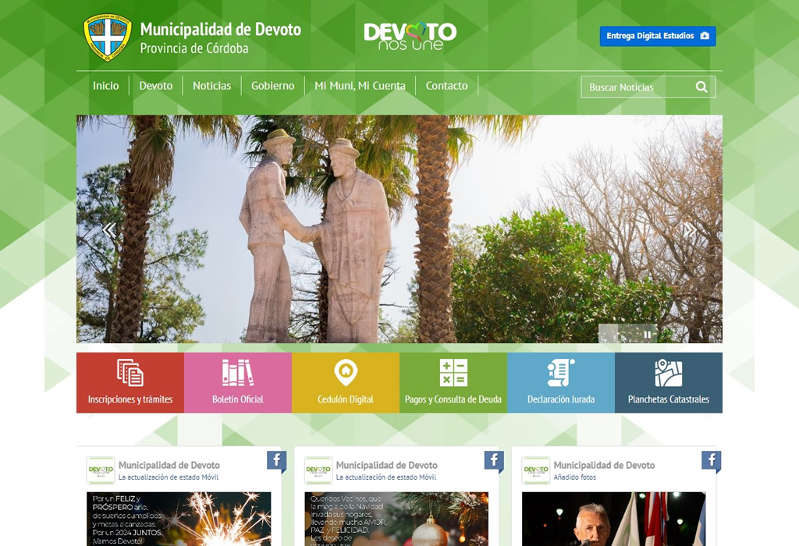The height and width of the screenshot is (546, 799).
Task: Open Facebook from the first post's icon
Action: [x=277, y=461]
